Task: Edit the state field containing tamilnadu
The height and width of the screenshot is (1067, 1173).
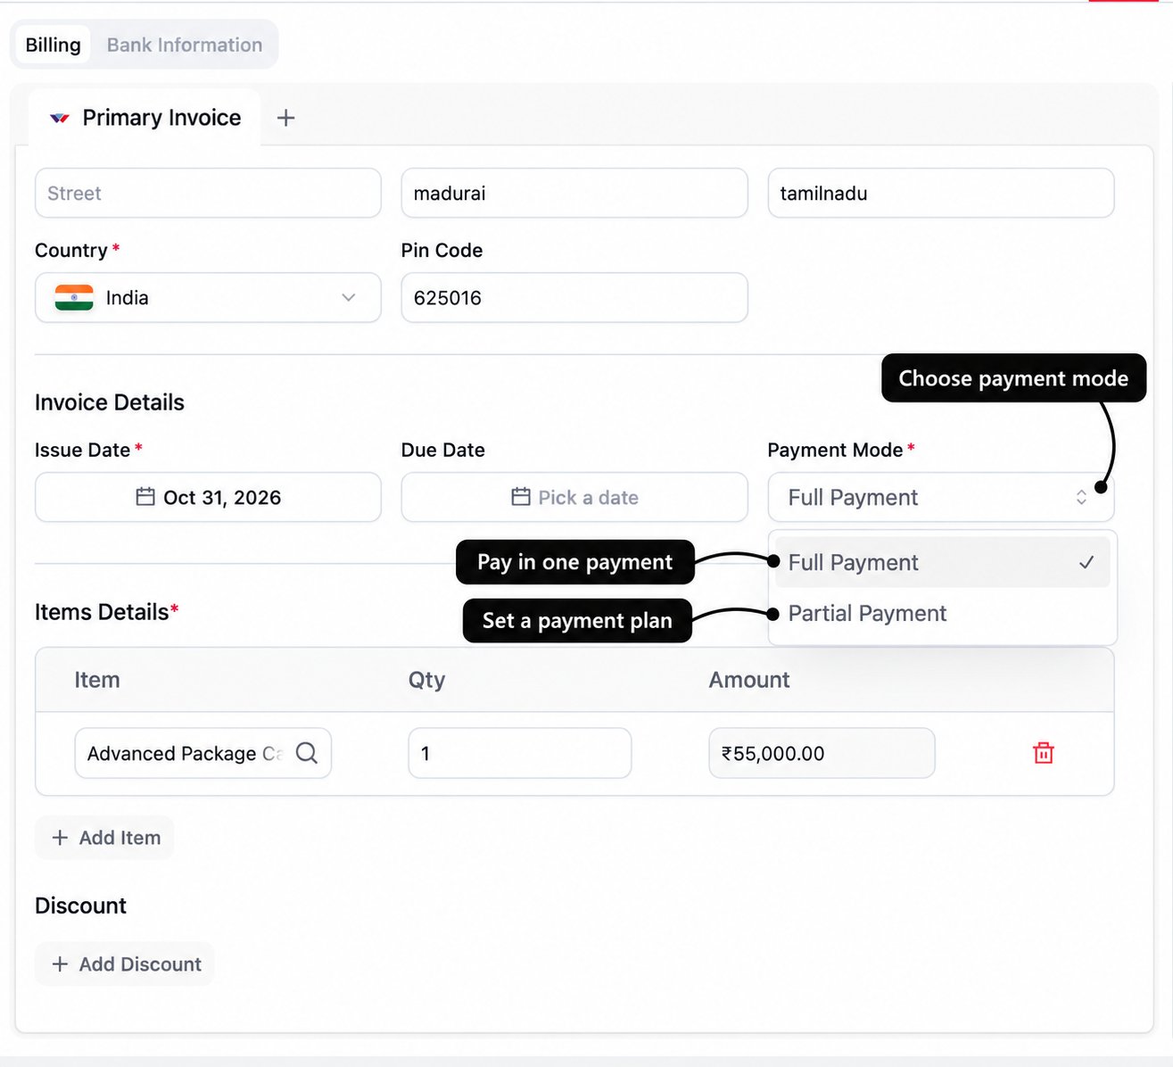Action: 941,193
